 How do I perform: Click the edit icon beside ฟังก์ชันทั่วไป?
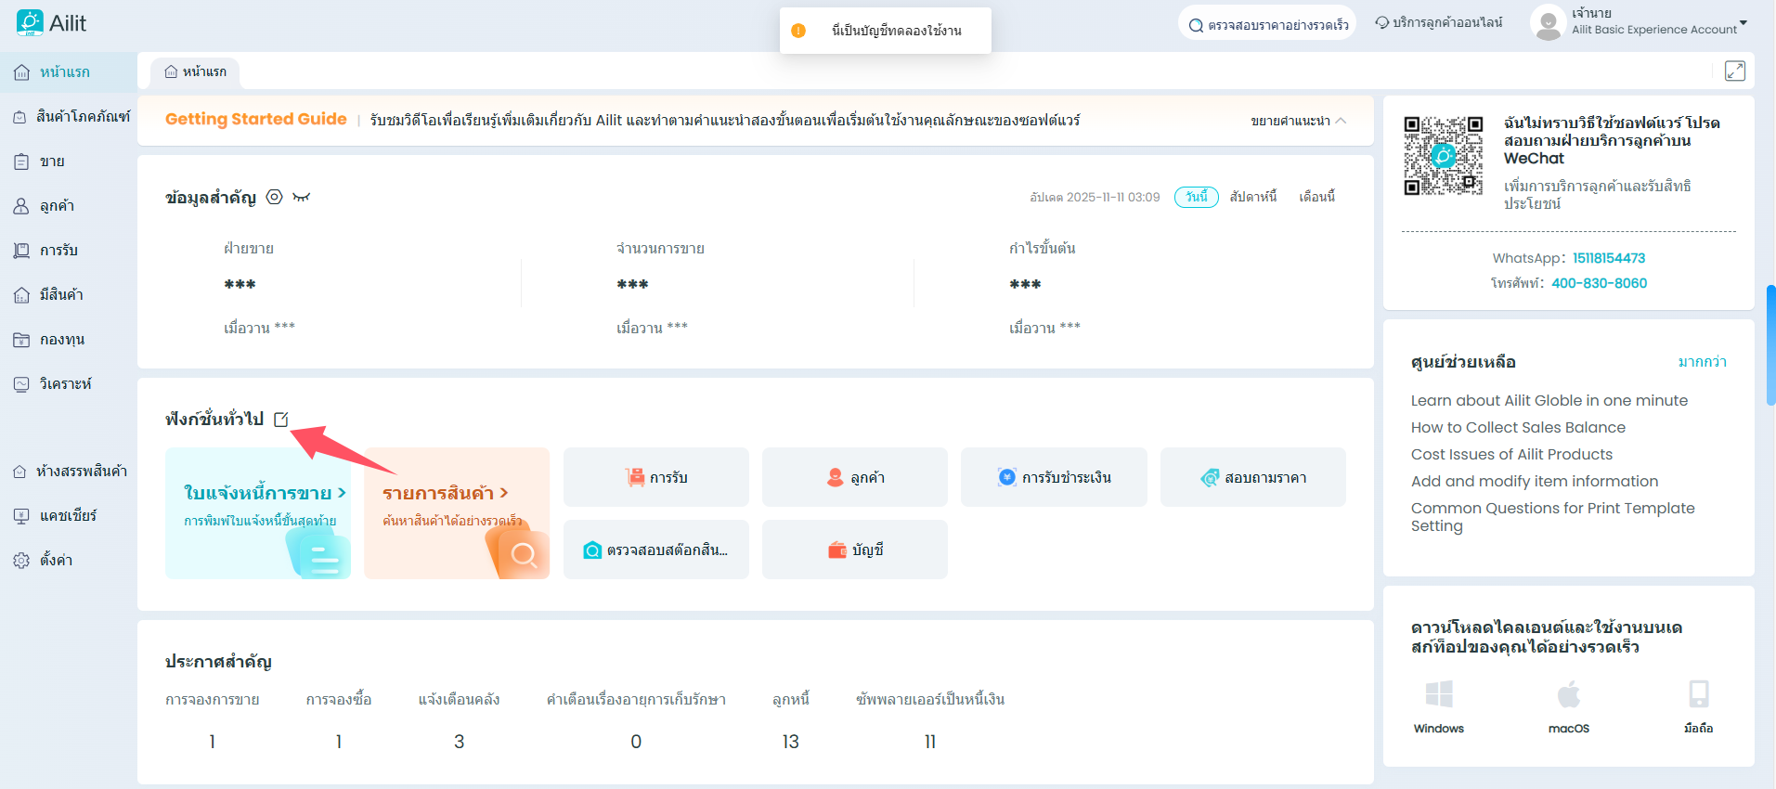[281, 420]
